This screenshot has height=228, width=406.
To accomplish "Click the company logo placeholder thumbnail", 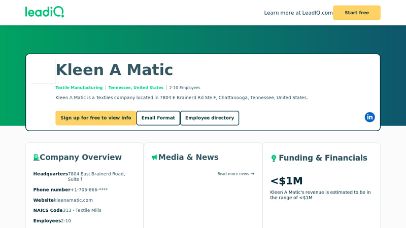I will [x=44, y=71].
